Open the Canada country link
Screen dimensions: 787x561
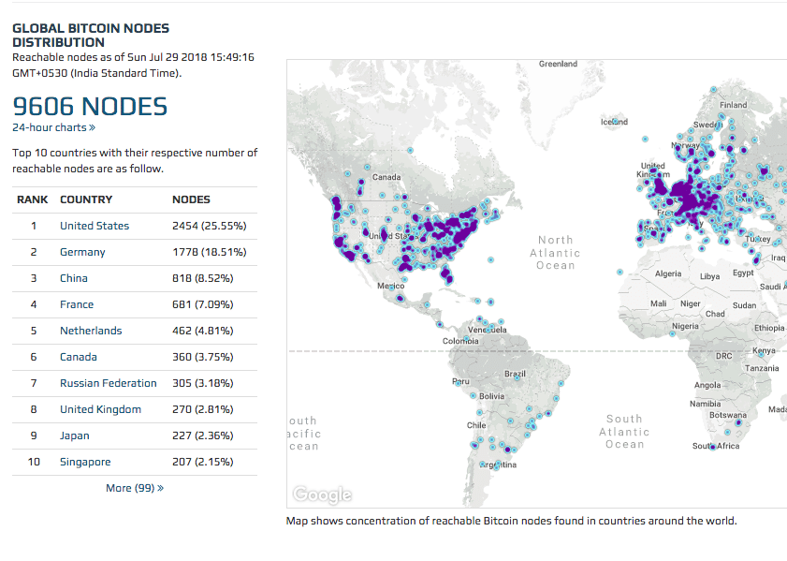tap(79, 357)
